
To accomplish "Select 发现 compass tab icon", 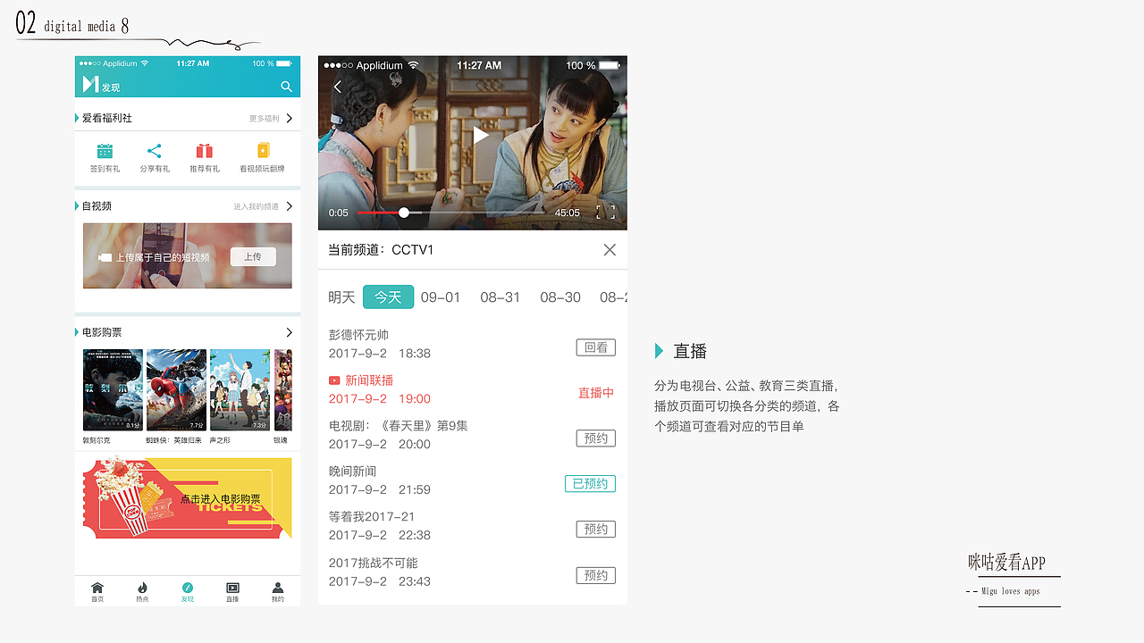I will [188, 588].
